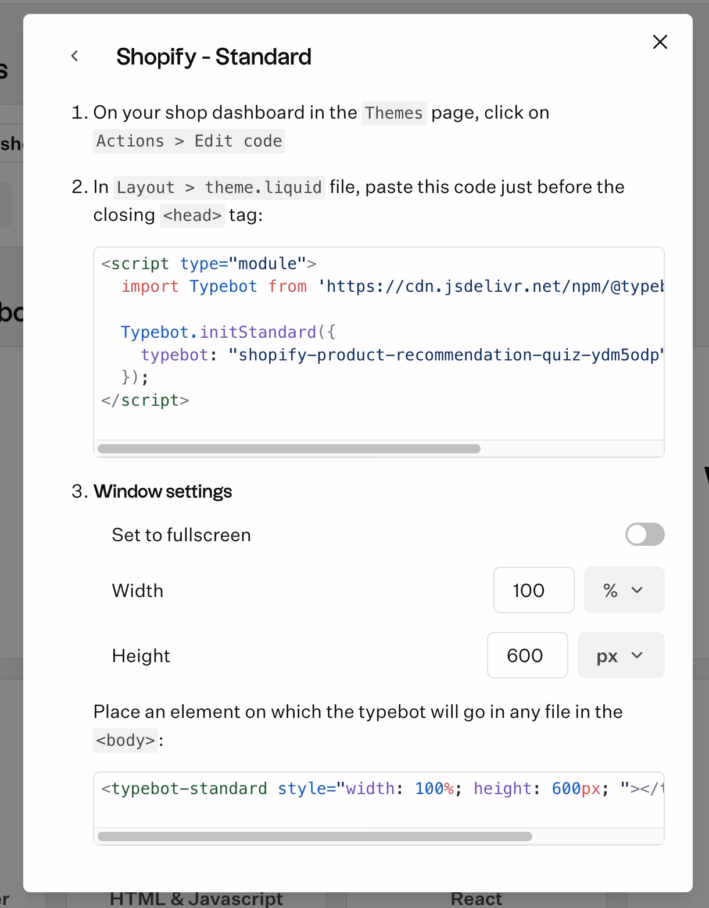Select the HTML & Javascript option behind dialog

pyautogui.click(x=196, y=899)
